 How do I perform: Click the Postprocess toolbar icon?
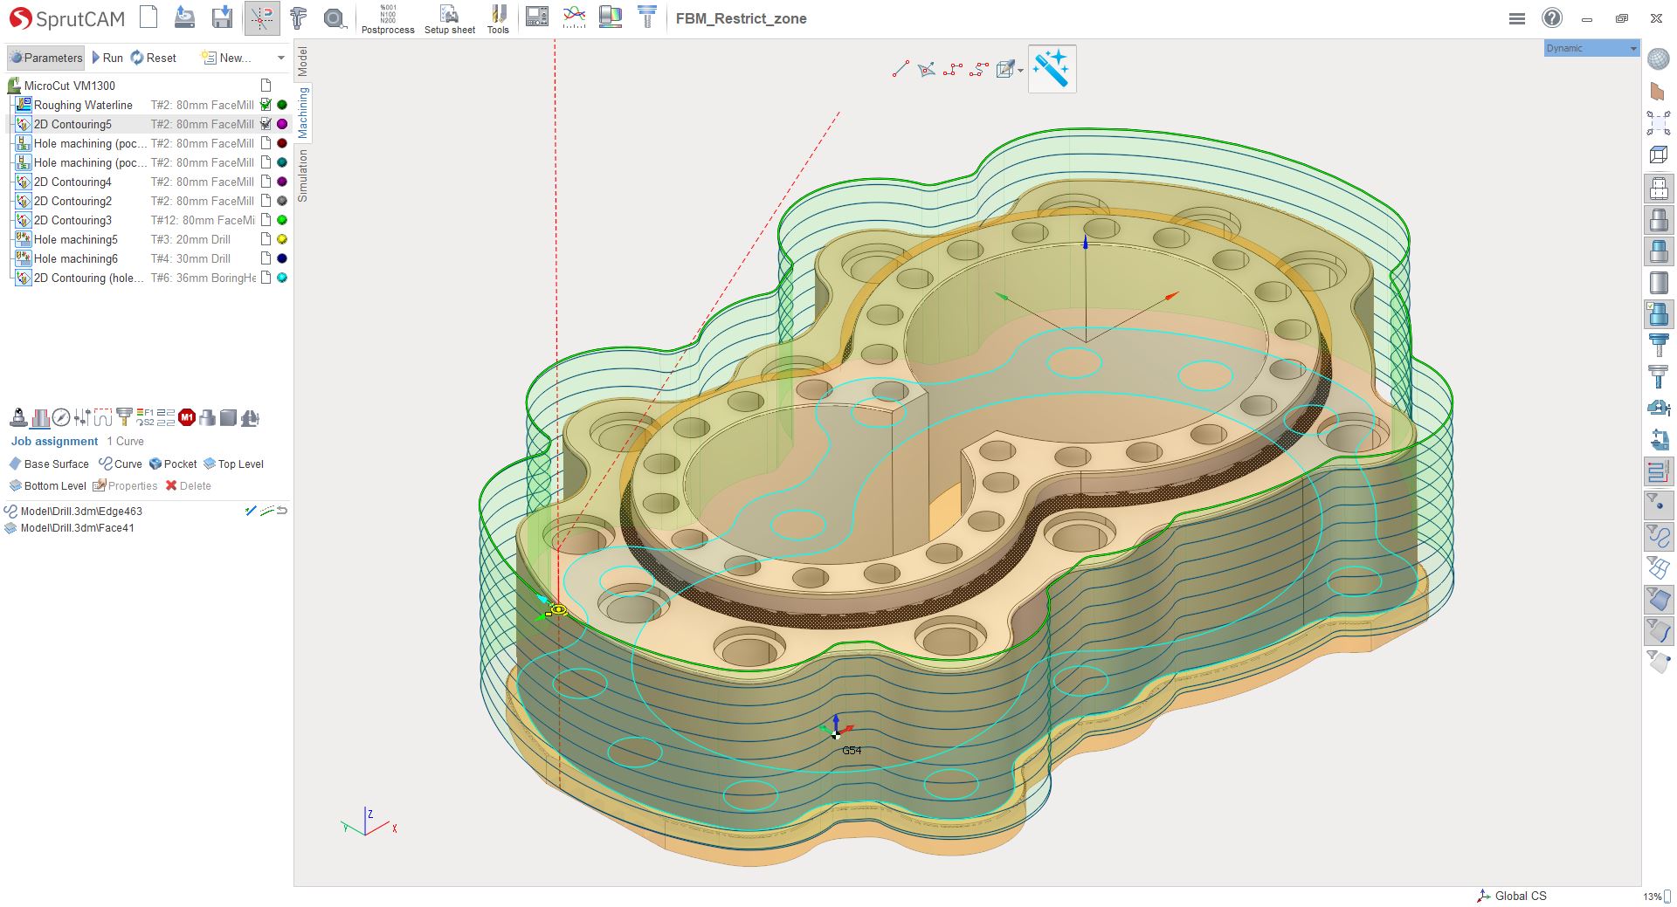tap(388, 18)
